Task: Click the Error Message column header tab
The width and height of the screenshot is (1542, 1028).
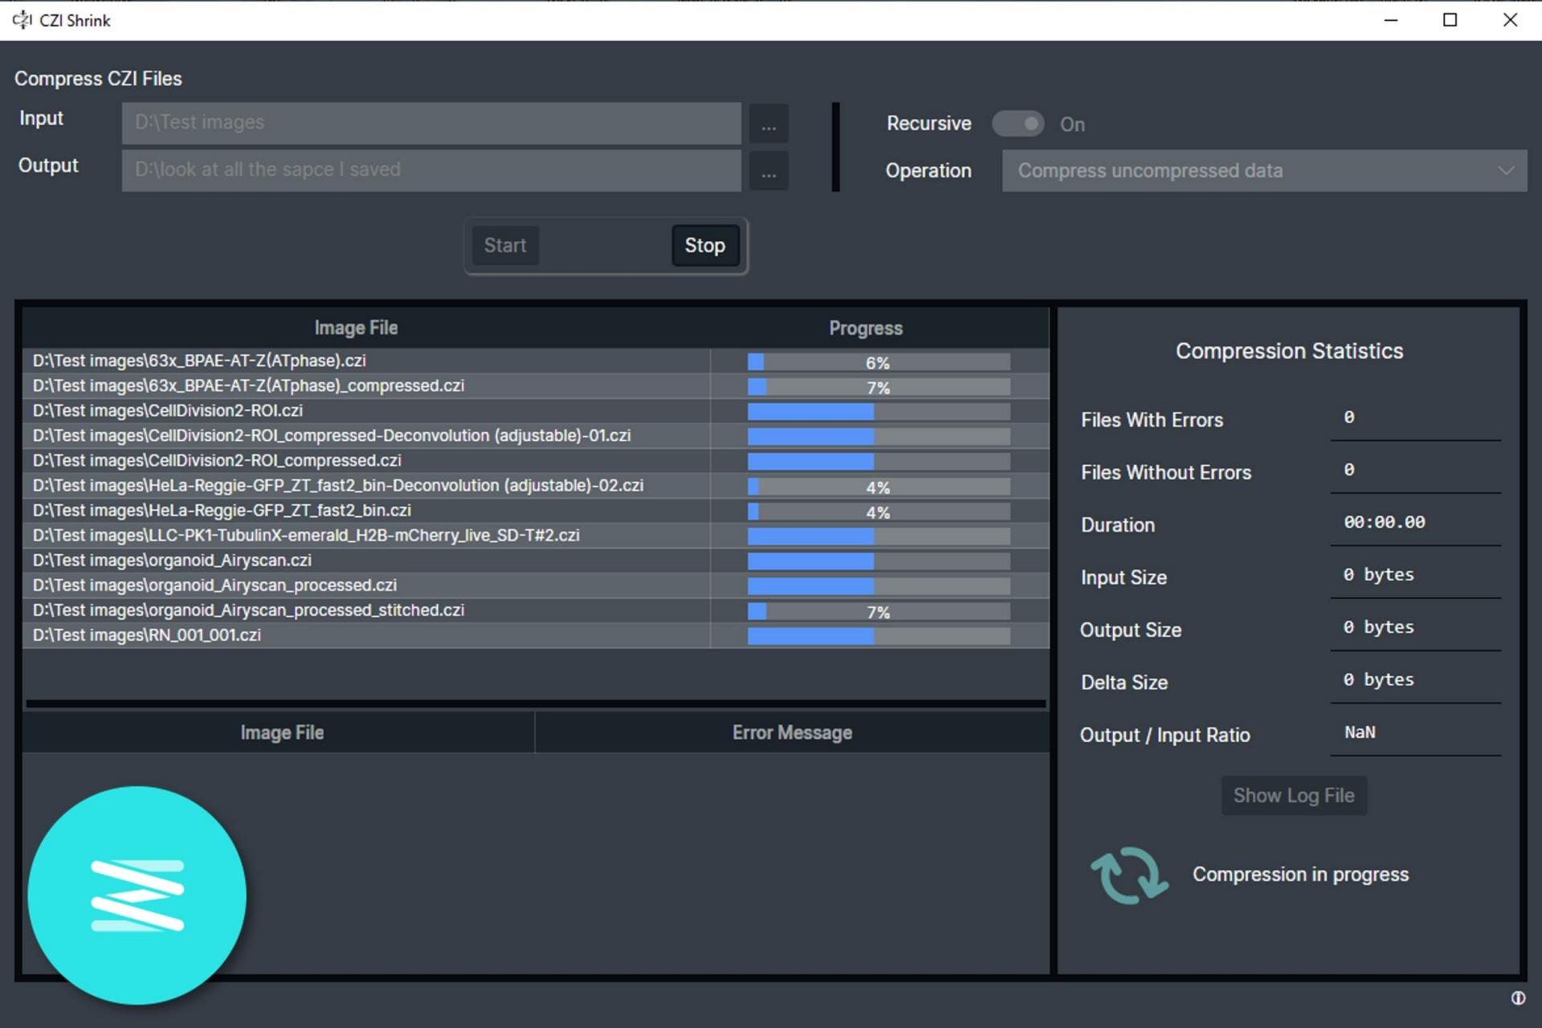Action: point(793,732)
